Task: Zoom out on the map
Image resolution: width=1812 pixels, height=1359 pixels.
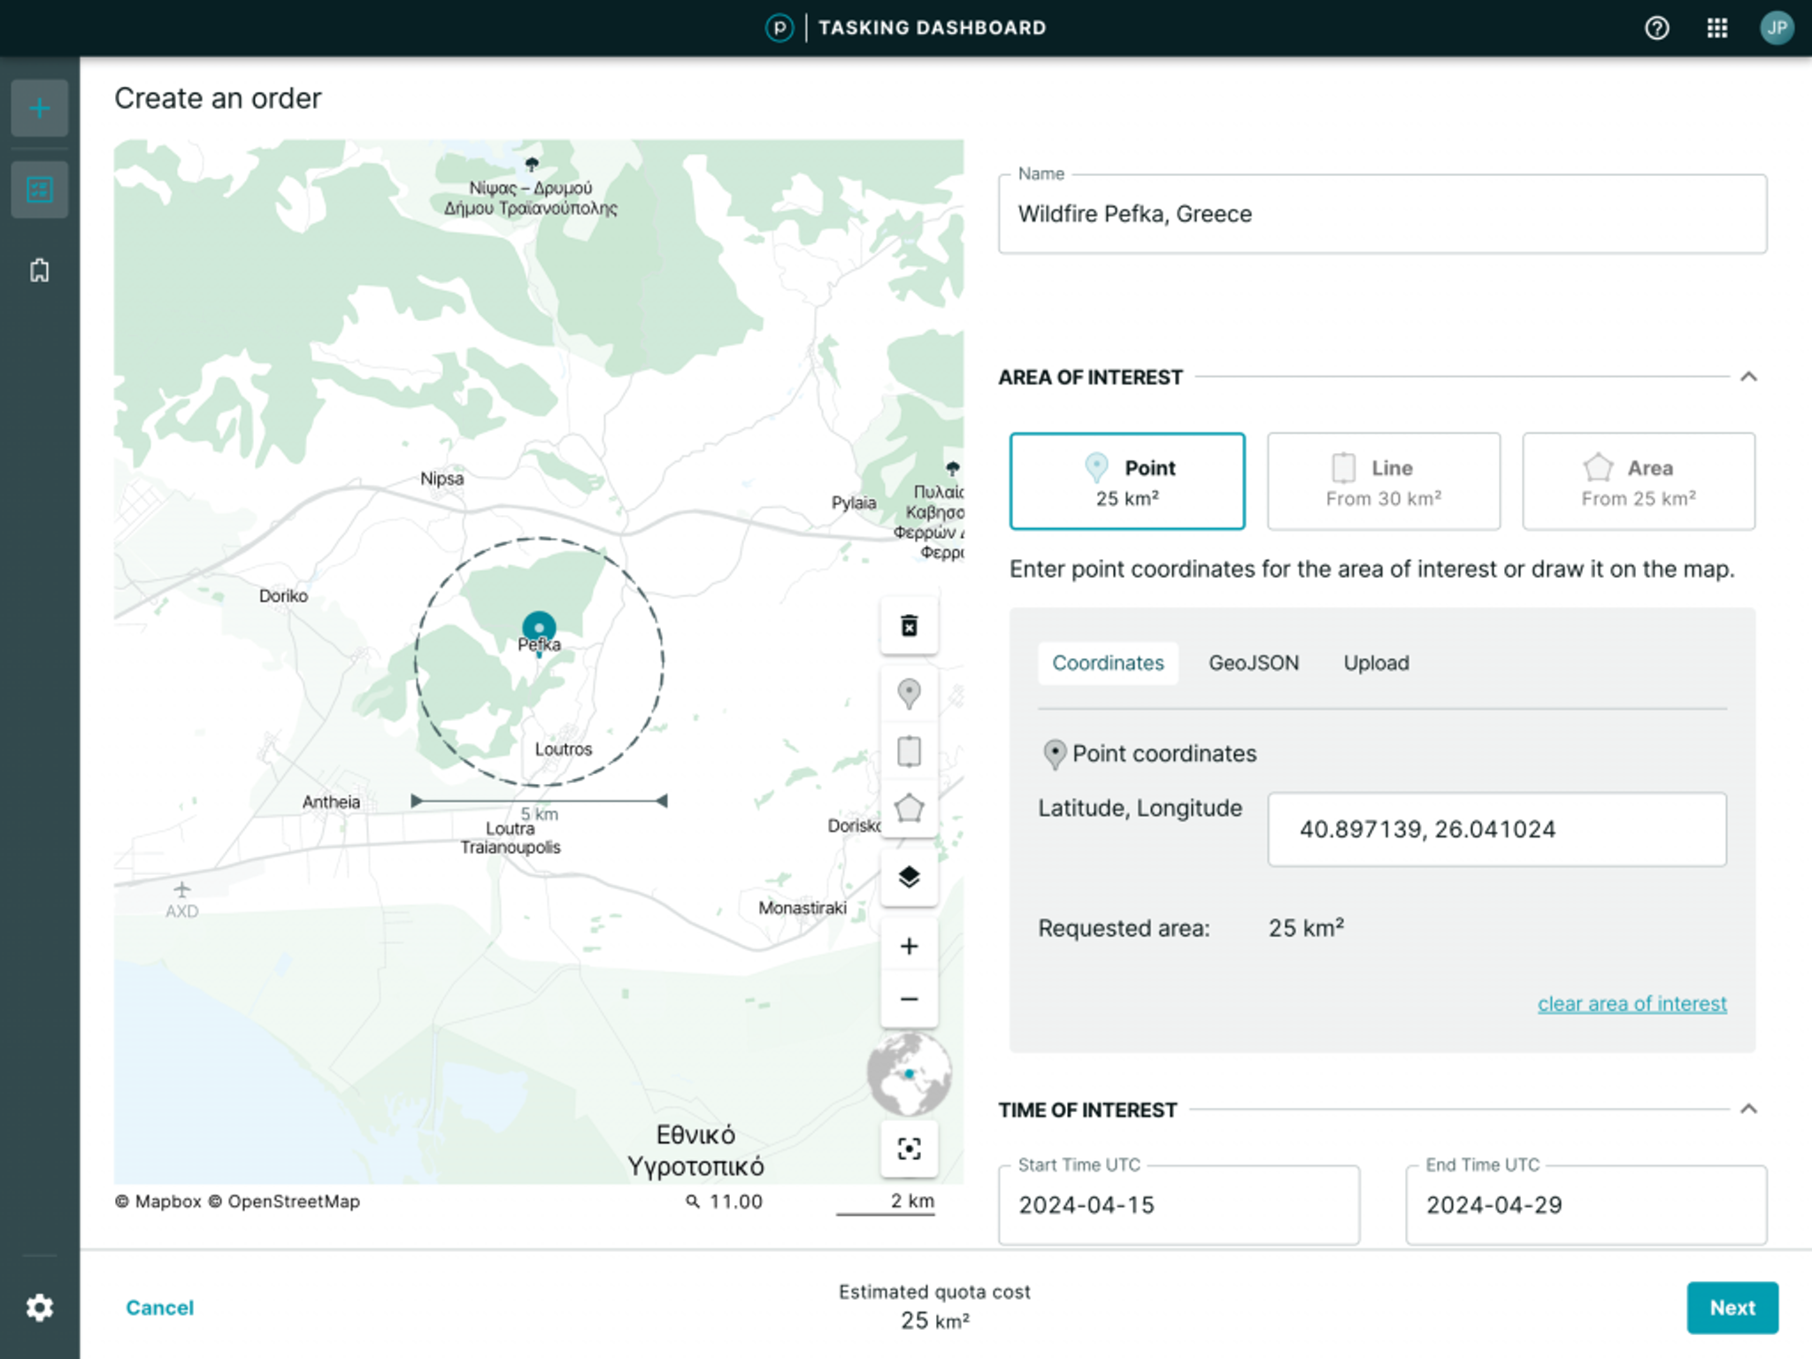Action: 909,1000
